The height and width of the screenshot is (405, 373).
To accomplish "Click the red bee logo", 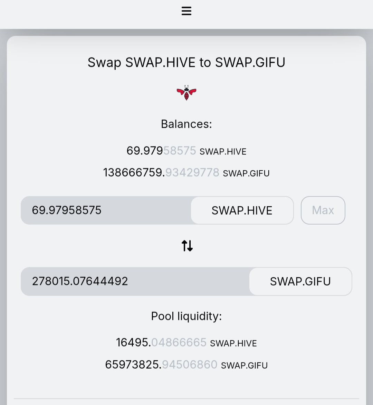I will pos(186,93).
